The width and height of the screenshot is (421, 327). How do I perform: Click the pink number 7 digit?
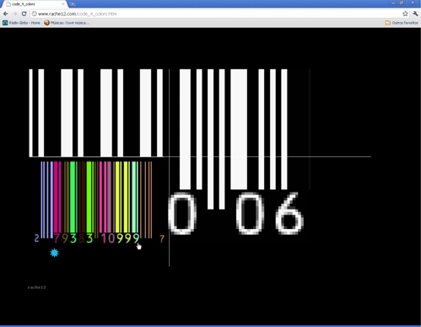coord(57,238)
